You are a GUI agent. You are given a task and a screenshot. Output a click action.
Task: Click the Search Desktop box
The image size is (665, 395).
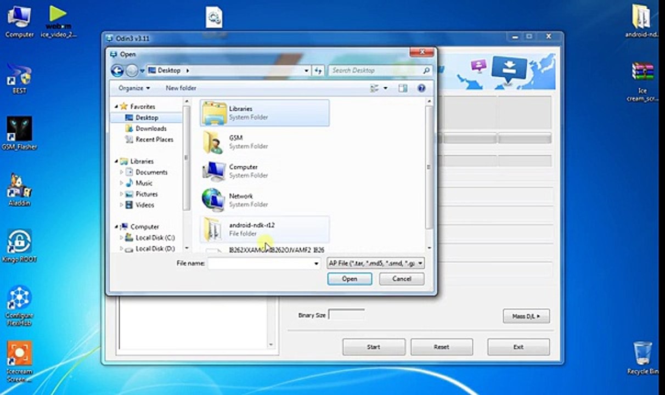click(380, 71)
